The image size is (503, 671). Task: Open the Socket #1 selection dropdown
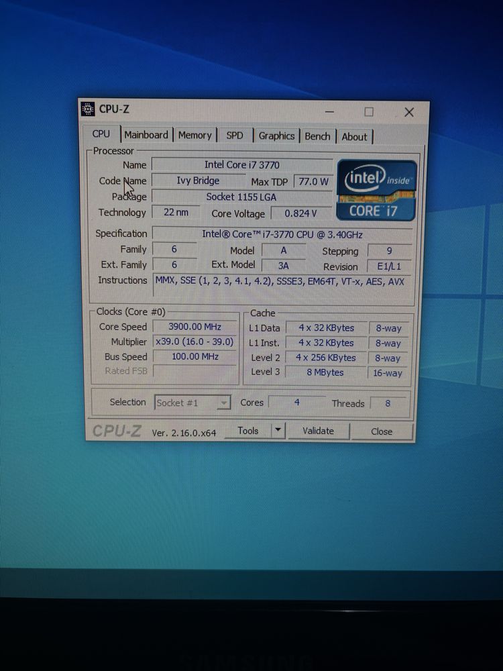tap(192, 403)
